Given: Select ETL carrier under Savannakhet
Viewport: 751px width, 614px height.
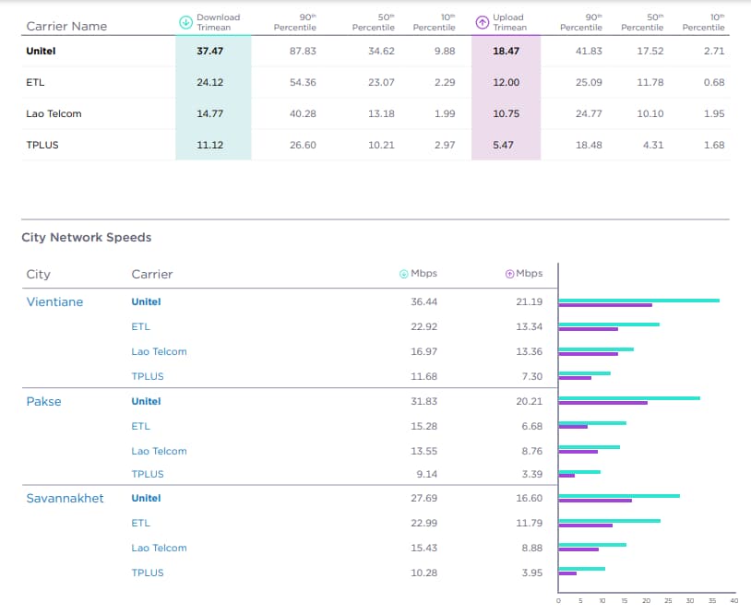Looking at the screenshot, I should (x=141, y=523).
